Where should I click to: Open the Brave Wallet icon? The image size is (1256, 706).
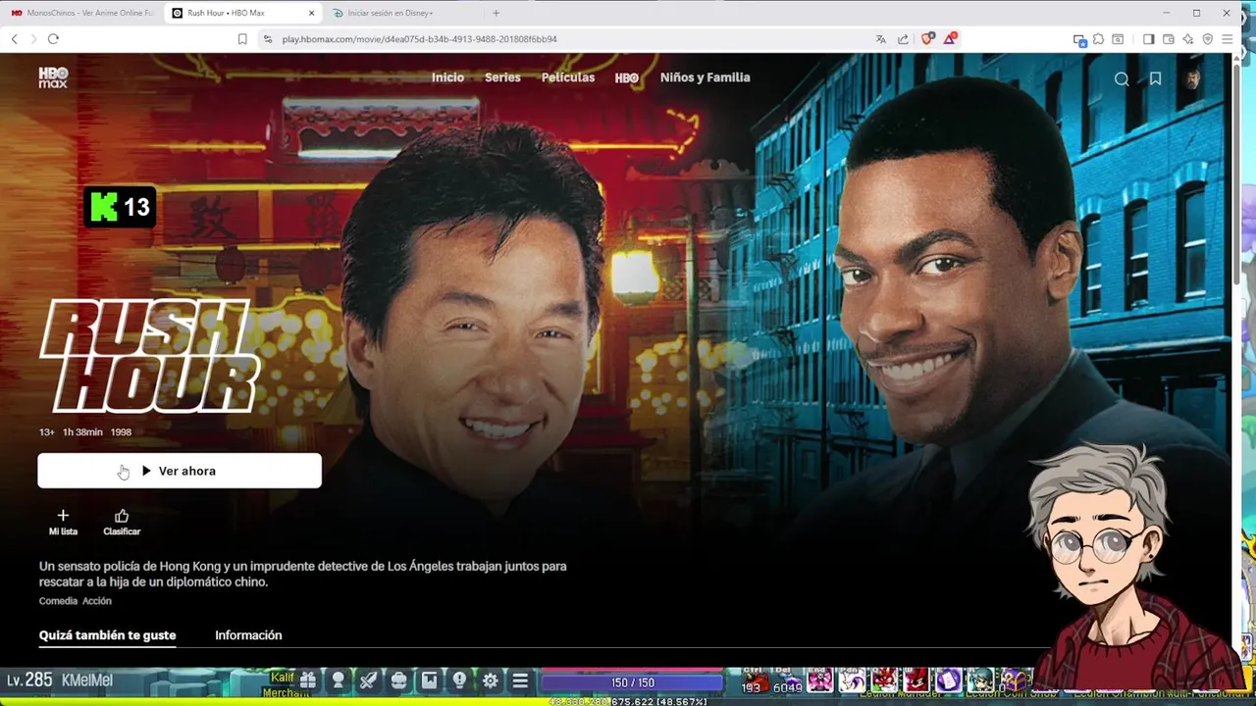tap(1168, 39)
